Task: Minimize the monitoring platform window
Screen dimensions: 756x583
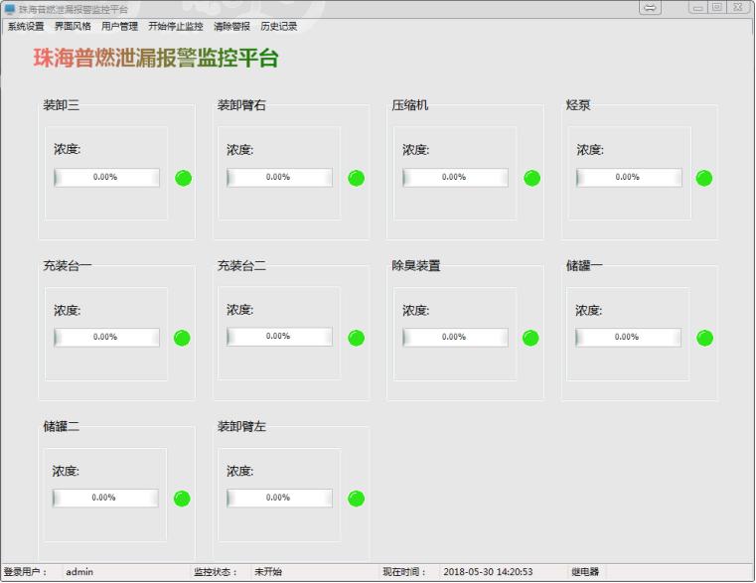Action: [x=697, y=7]
